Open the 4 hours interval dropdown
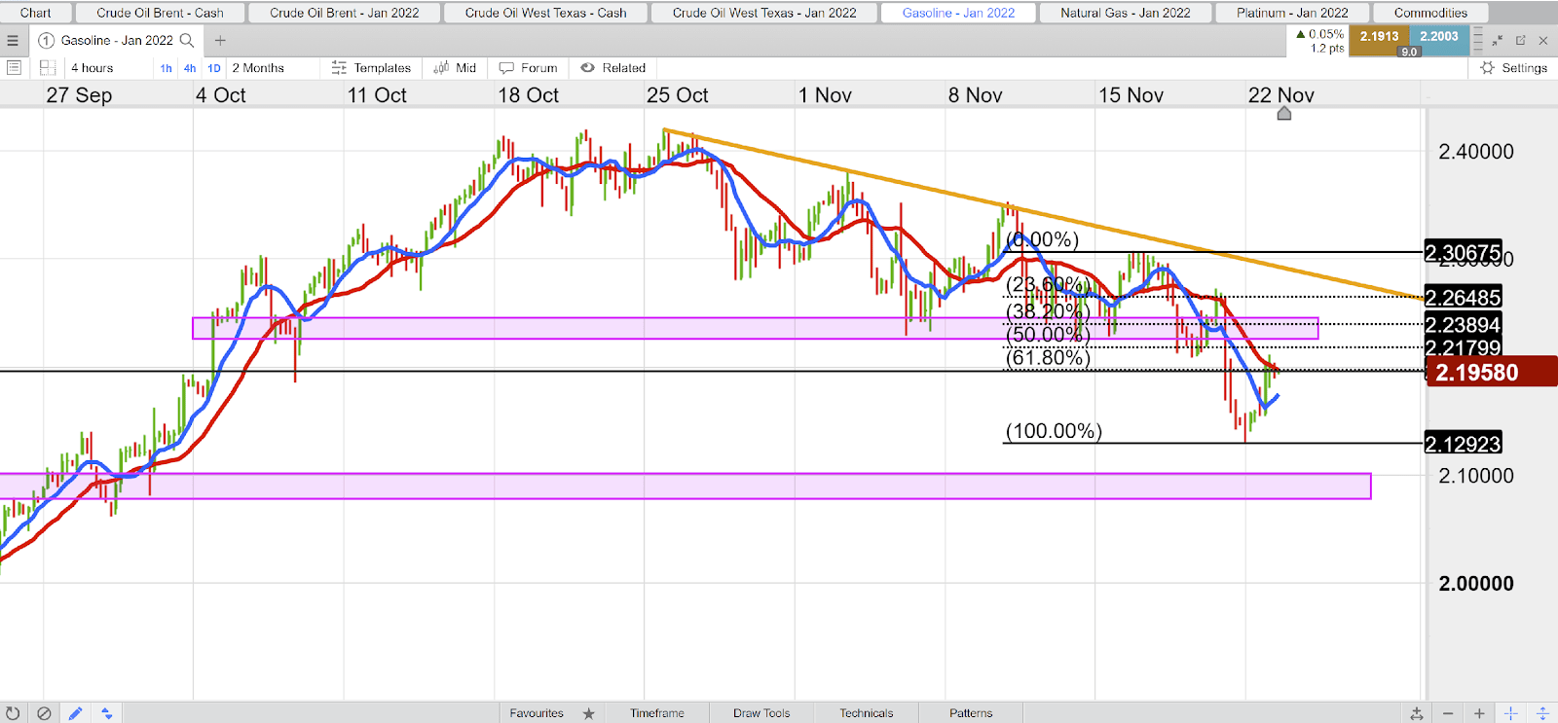 coord(93,68)
